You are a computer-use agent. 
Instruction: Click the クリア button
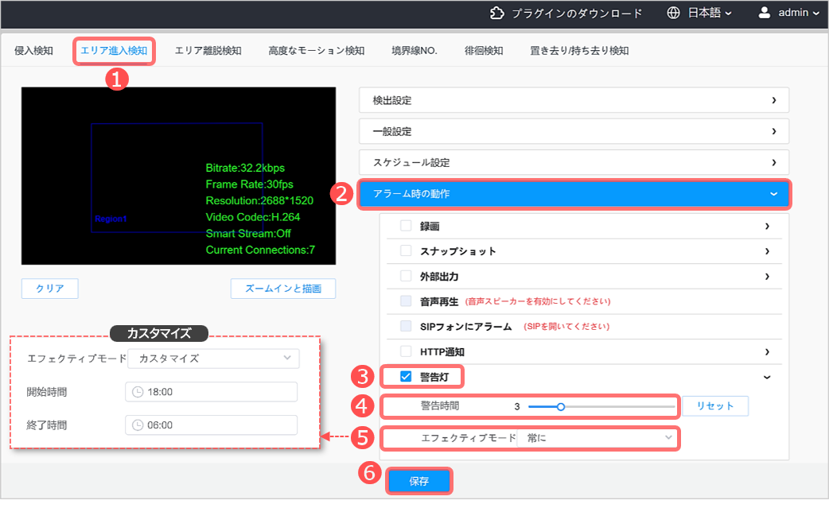coord(50,289)
